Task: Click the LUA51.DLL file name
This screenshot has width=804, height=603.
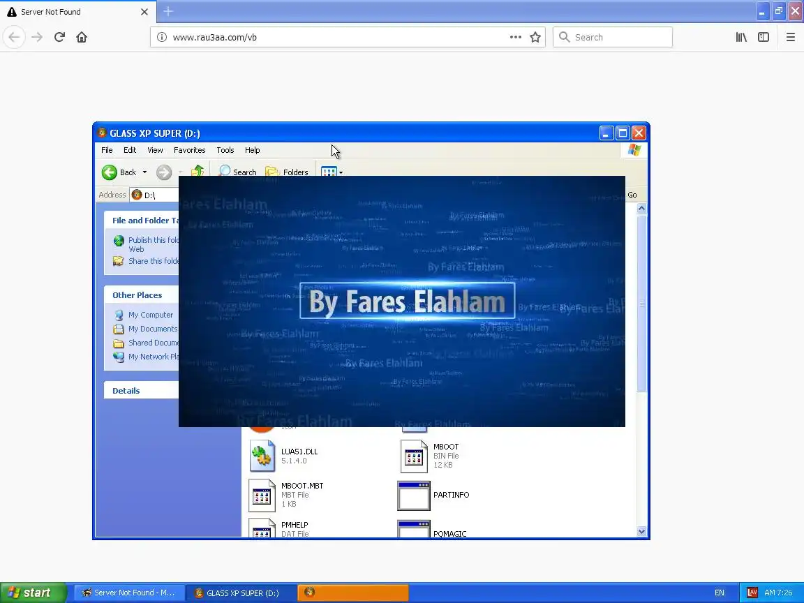Action: [299, 452]
